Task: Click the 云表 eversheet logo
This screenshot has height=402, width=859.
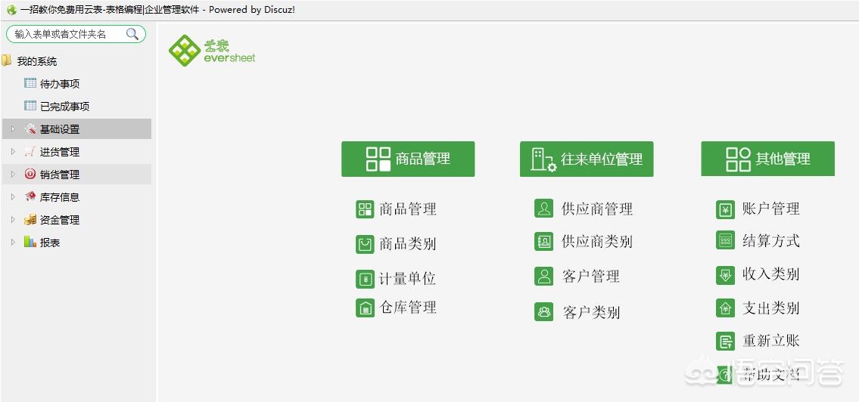Action: click(212, 51)
